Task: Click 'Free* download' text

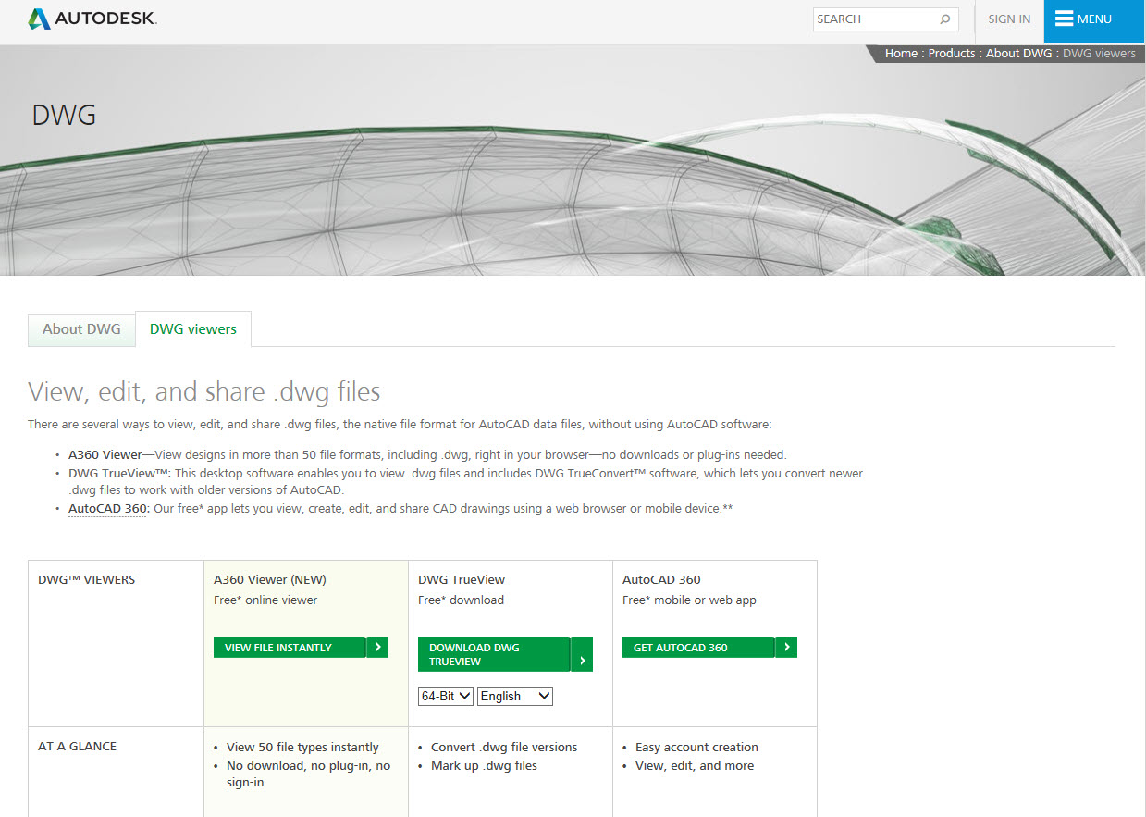Action: click(461, 600)
